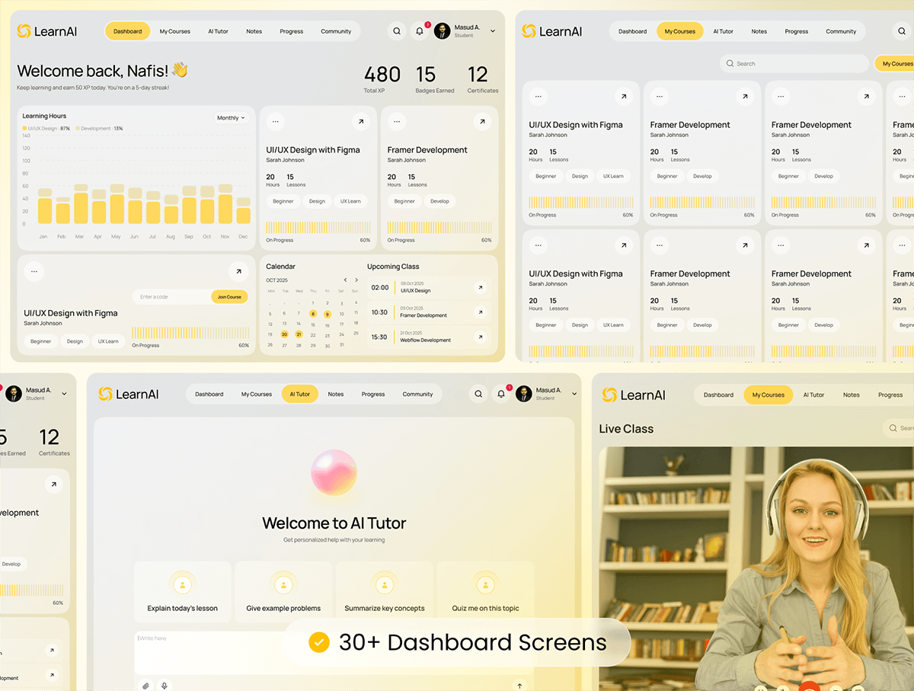Viewport: 914px width, 691px height.
Task: Click the paperclip attachment icon in AI Tutor
Action: (x=145, y=686)
